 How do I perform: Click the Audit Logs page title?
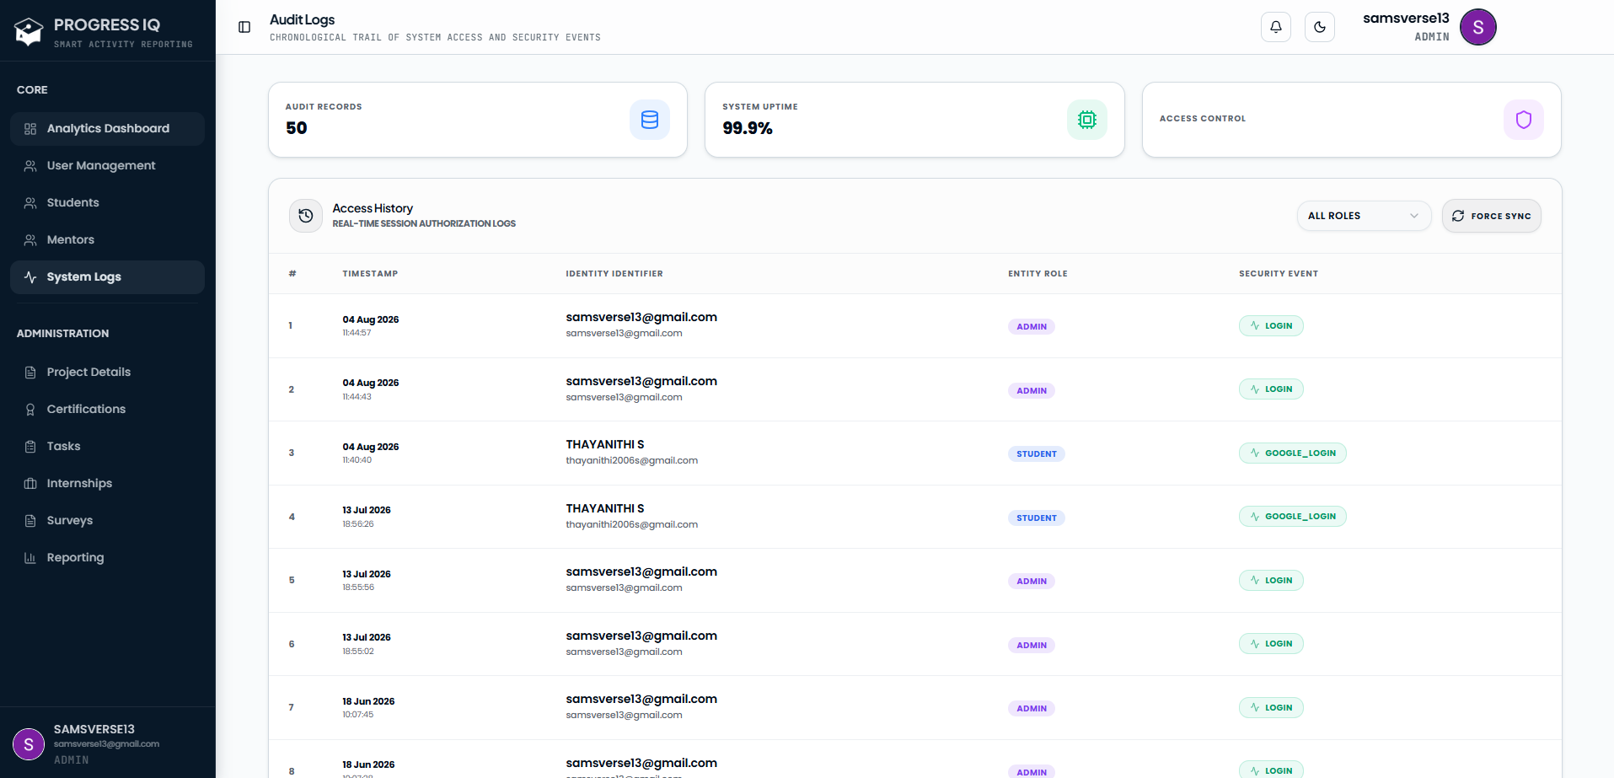coord(303,19)
